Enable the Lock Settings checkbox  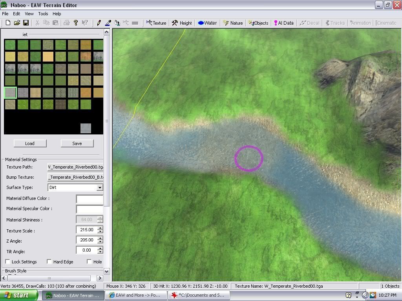click(x=8, y=261)
